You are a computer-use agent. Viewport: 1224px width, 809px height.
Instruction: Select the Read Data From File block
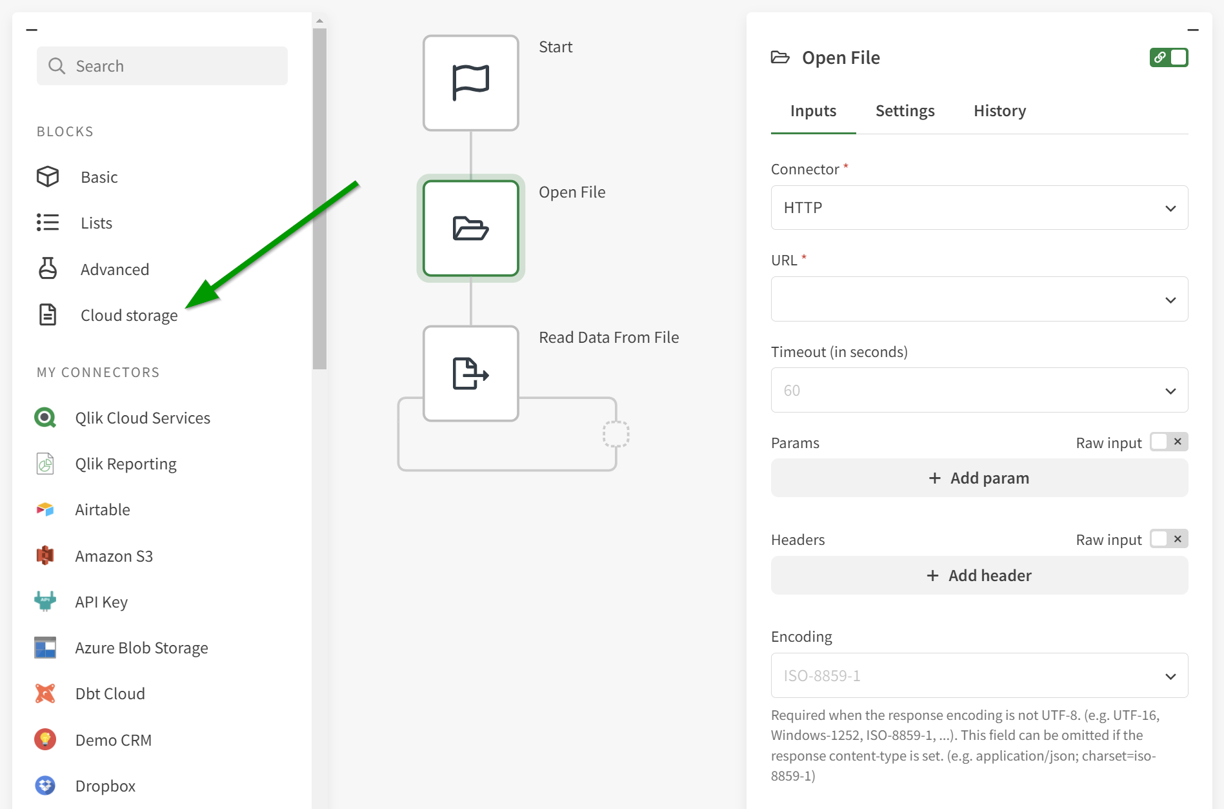(470, 374)
